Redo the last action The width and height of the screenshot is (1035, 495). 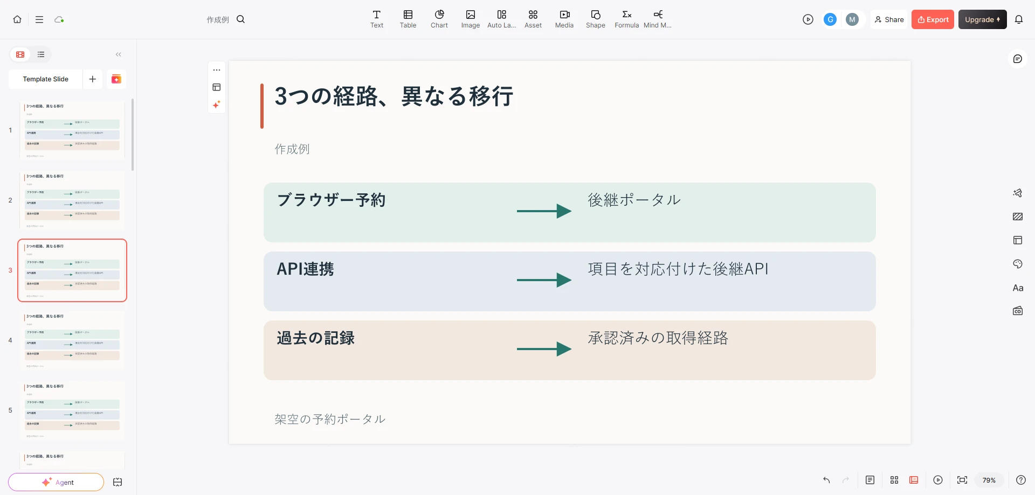pyautogui.click(x=846, y=480)
